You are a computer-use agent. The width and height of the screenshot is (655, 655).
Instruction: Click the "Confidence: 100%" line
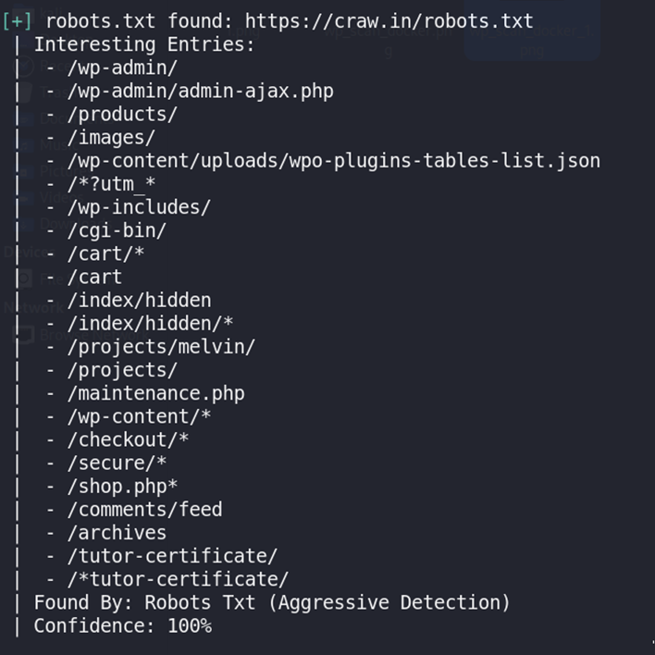122,625
